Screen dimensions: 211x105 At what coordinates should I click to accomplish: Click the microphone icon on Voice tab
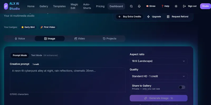[x=16, y=39]
